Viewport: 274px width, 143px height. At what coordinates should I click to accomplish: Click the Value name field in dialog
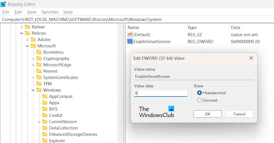coord(194,76)
